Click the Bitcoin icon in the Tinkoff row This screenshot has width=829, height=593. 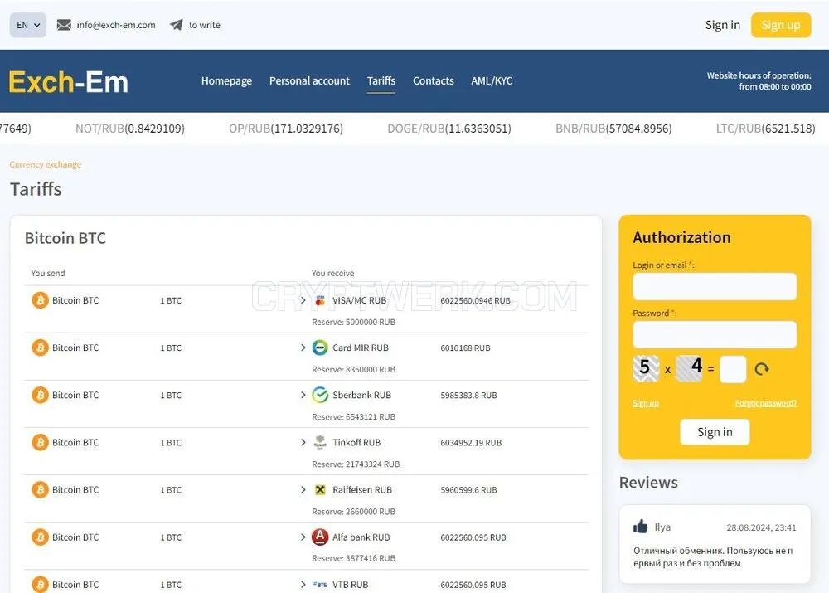coord(40,443)
